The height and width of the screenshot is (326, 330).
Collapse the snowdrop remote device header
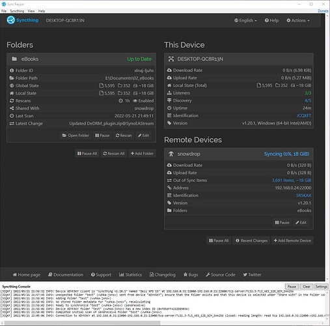(x=239, y=154)
